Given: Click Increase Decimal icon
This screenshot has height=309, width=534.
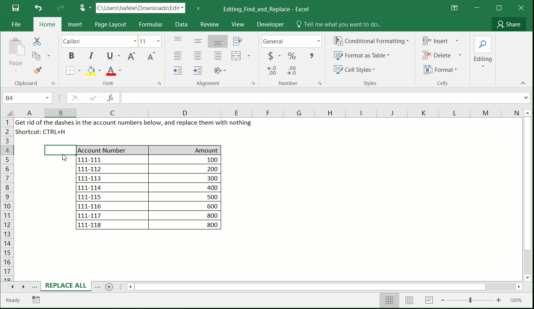Looking at the screenshot, I should [272, 71].
